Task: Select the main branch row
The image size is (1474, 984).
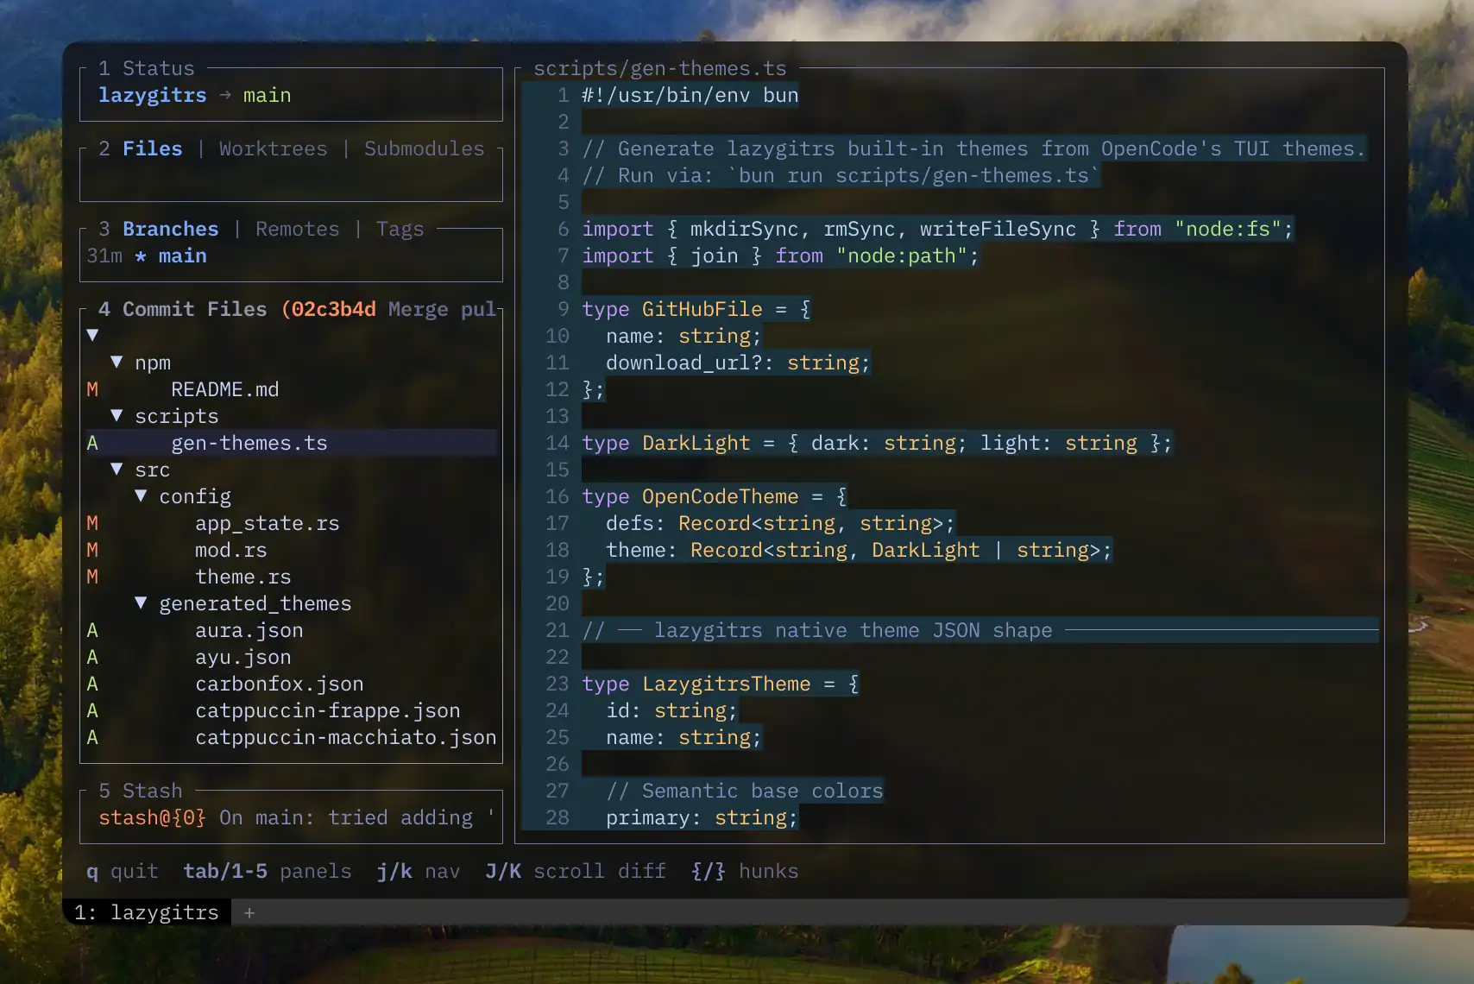Action: tap(291, 255)
